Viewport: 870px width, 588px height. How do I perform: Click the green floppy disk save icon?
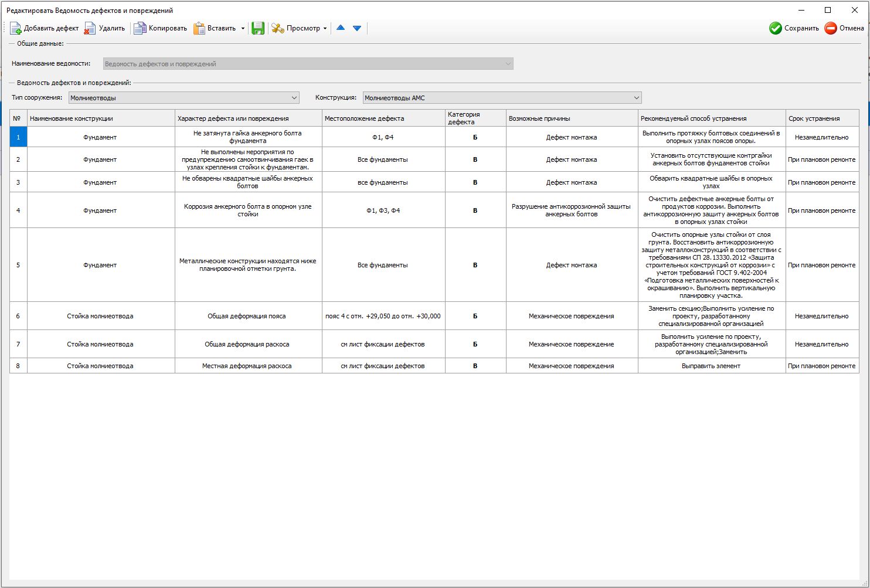tap(258, 28)
